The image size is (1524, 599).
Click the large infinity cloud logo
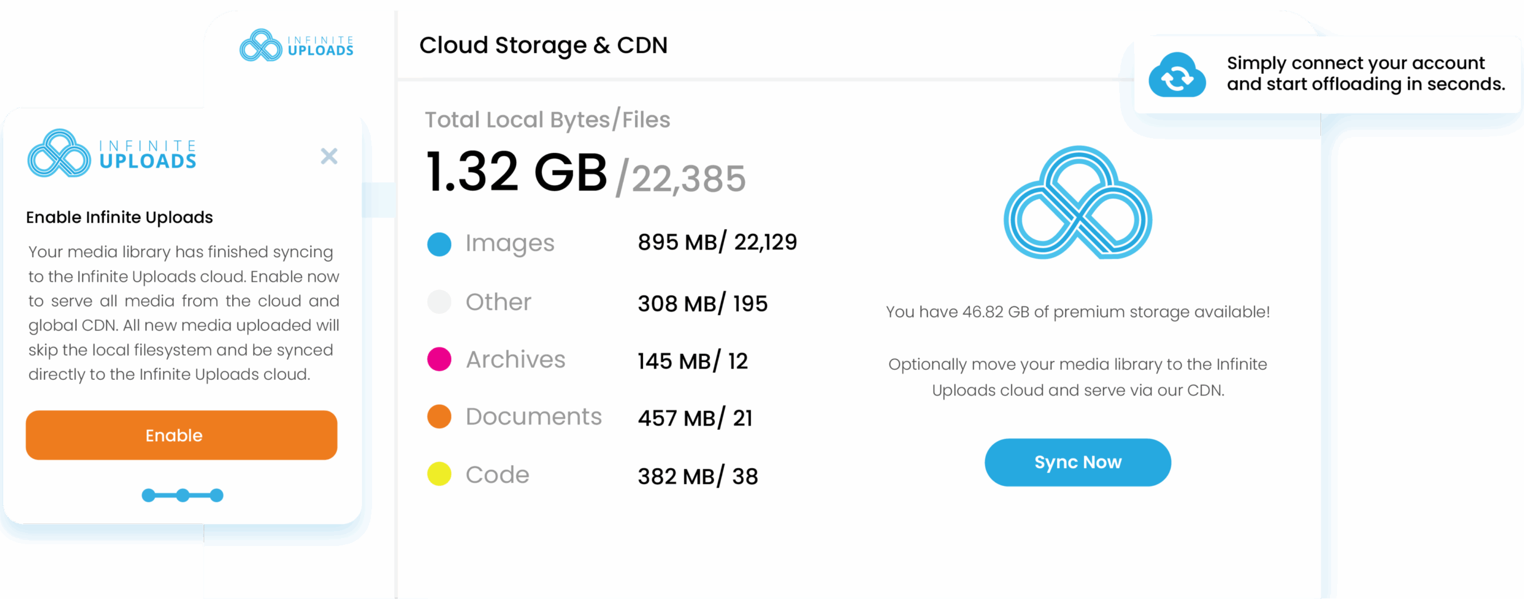pos(1078,203)
